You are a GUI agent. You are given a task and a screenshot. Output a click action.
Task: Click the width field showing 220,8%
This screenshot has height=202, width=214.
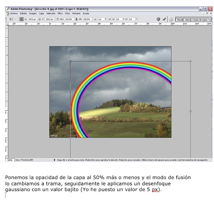[x=69, y=19]
